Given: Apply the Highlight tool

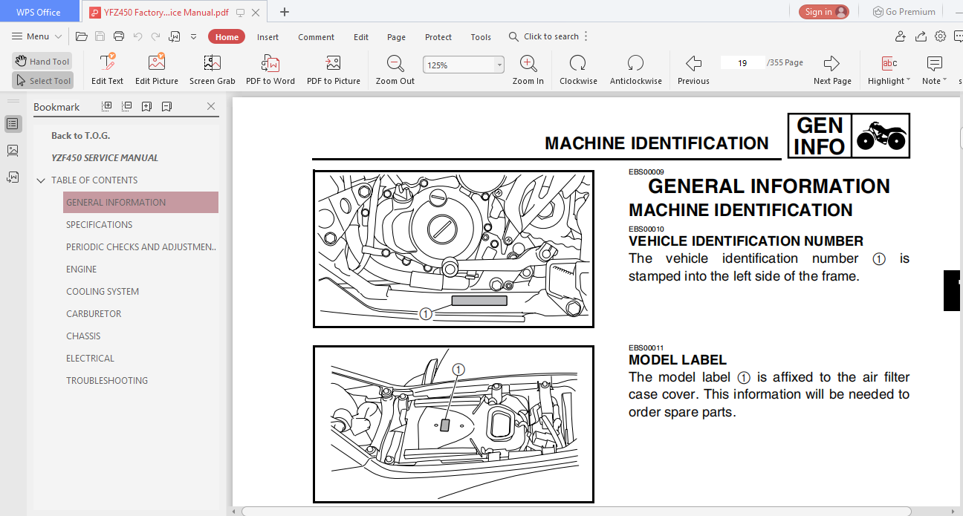Looking at the screenshot, I should (x=886, y=70).
